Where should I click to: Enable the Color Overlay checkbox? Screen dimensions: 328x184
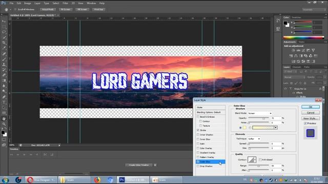(x=198, y=148)
